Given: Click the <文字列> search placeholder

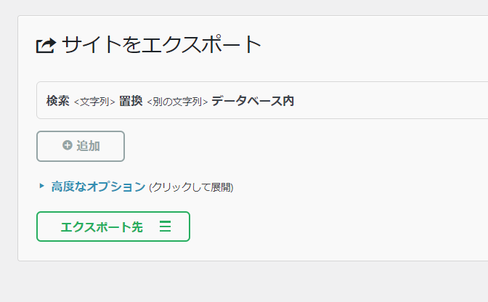Looking at the screenshot, I should coord(94,102).
